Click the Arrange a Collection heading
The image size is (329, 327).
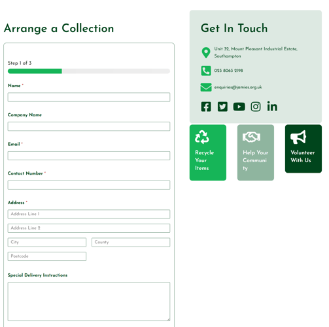click(59, 29)
